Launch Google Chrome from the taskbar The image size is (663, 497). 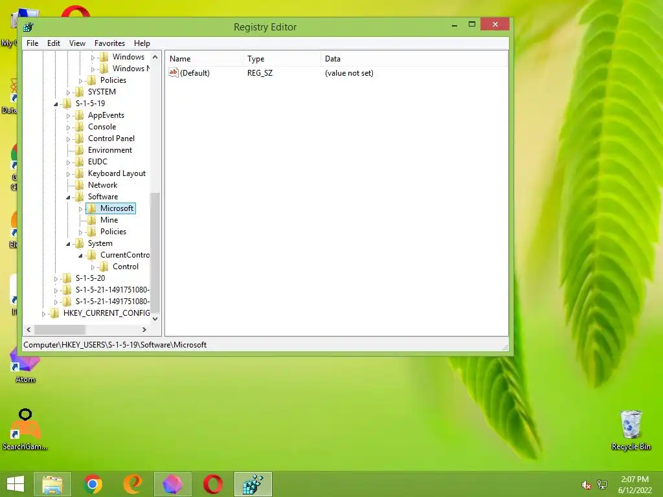(93, 484)
